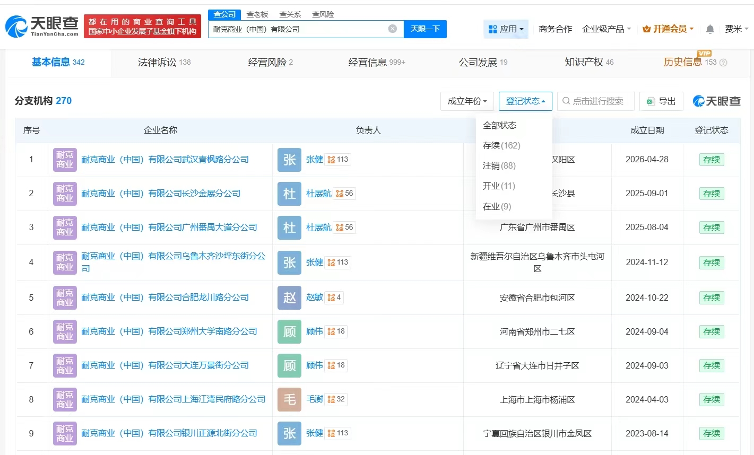
Task: Open 顾伟's 18 companies badge in row 6
Action: [x=336, y=331]
